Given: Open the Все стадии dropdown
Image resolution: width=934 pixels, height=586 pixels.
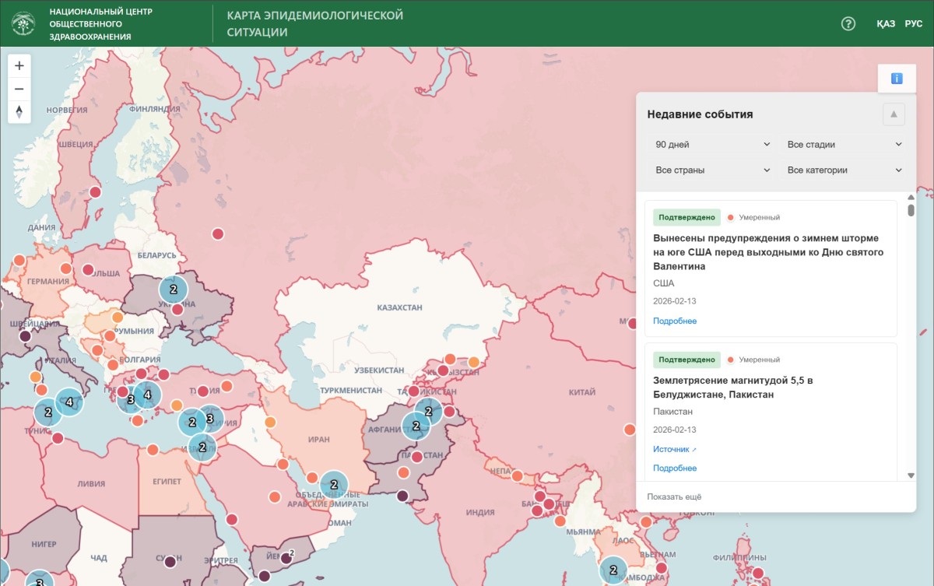Looking at the screenshot, I should click(x=844, y=145).
